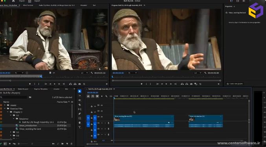Click Lift button in Program monitor
Image resolution: width=266 pixels, height=147 pixels.
[x=182, y=84]
